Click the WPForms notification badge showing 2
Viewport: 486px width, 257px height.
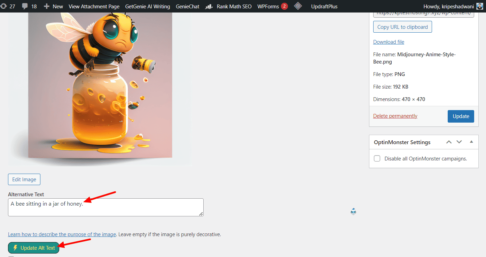pos(284,6)
